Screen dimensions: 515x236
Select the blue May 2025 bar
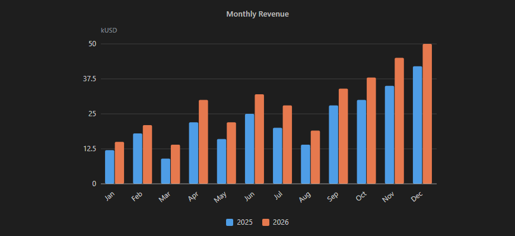[222, 161]
